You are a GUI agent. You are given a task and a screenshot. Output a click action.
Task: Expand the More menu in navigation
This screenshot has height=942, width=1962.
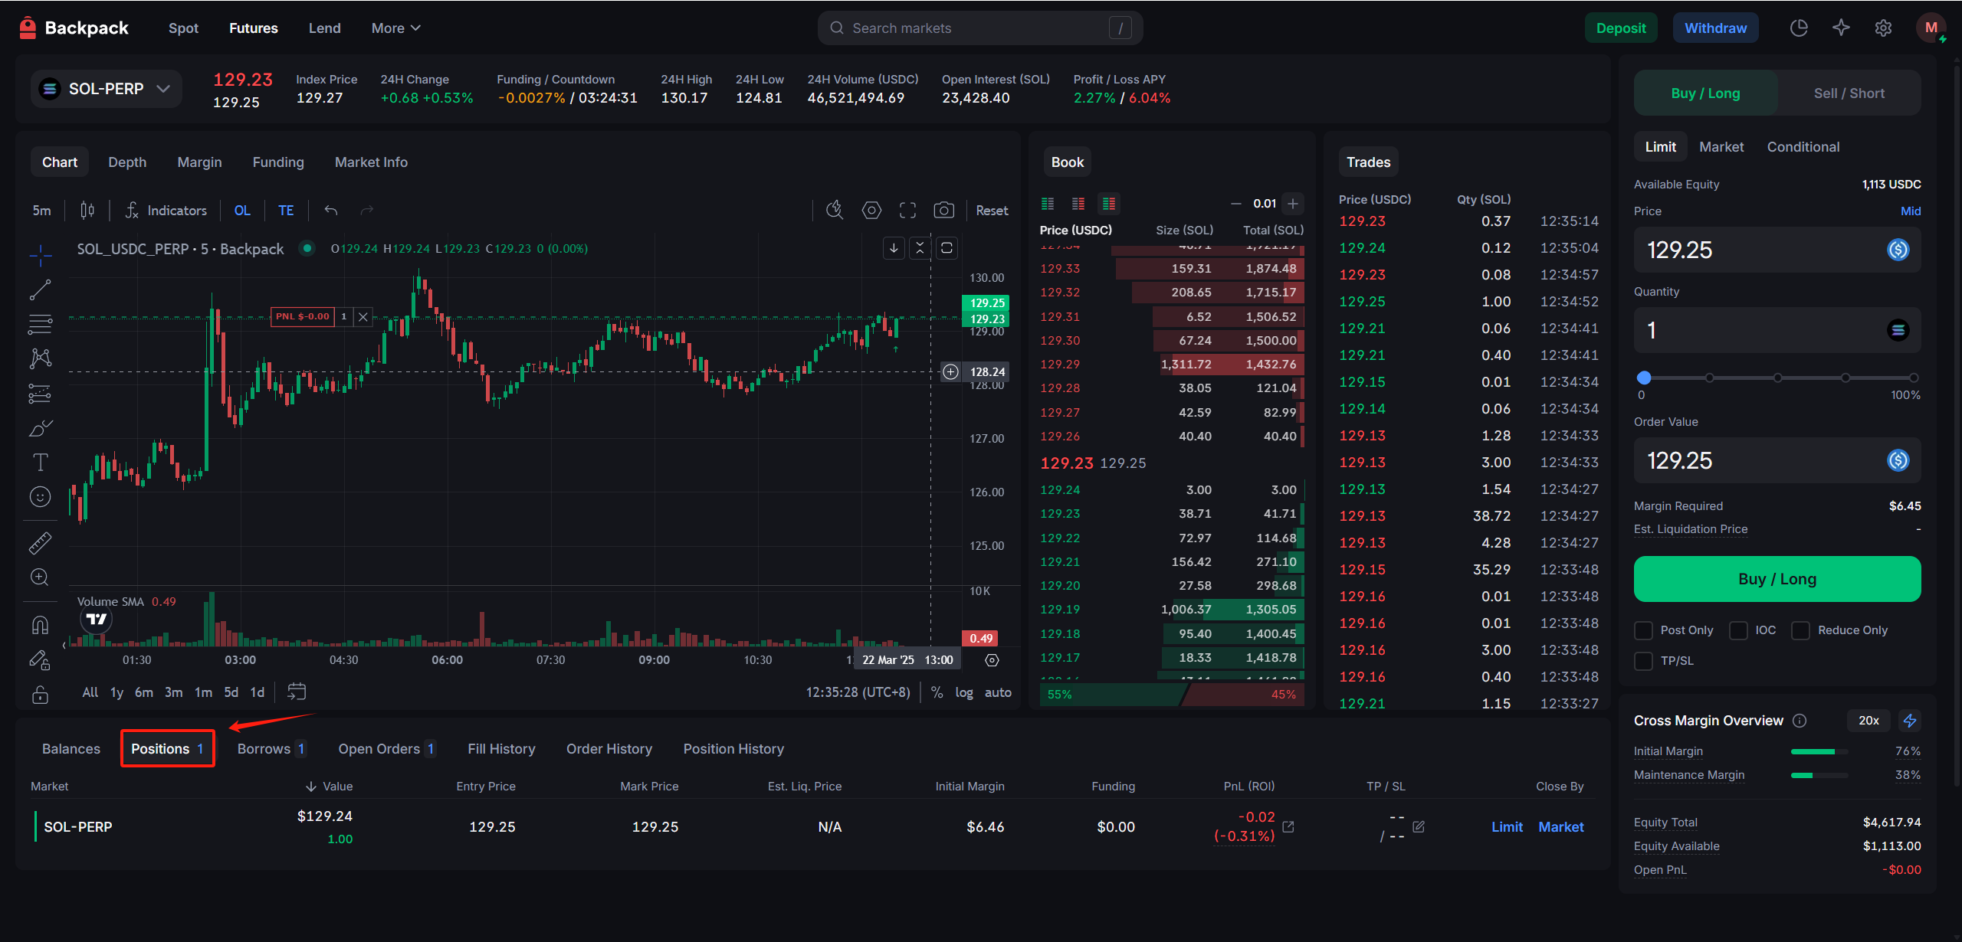[396, 28]
